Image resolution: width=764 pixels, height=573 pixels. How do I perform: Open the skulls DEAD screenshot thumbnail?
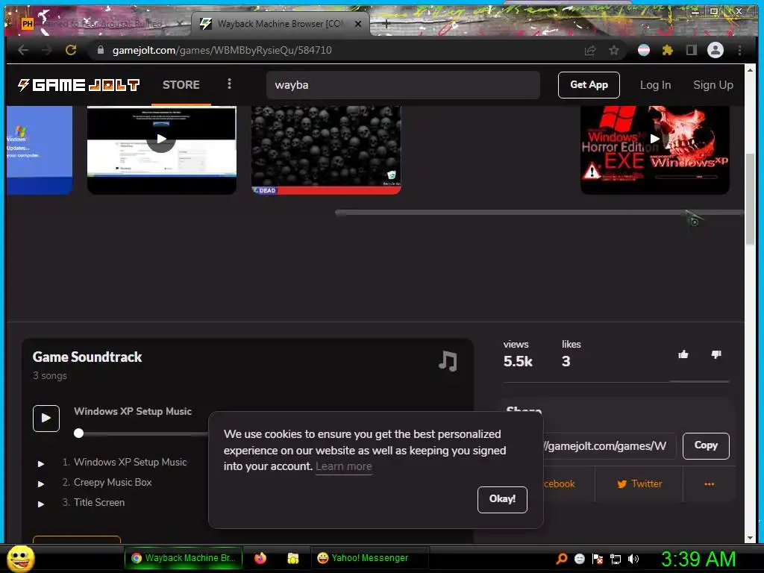[326, 149]
